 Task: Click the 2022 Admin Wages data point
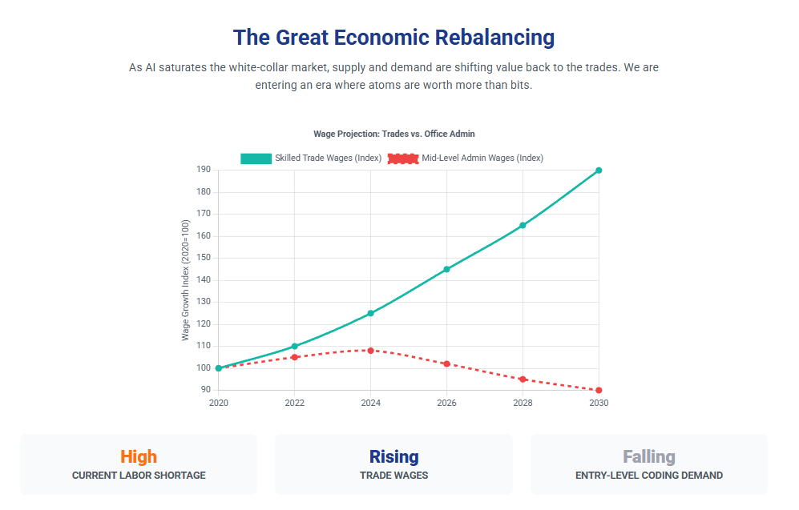tap(294, 357)
